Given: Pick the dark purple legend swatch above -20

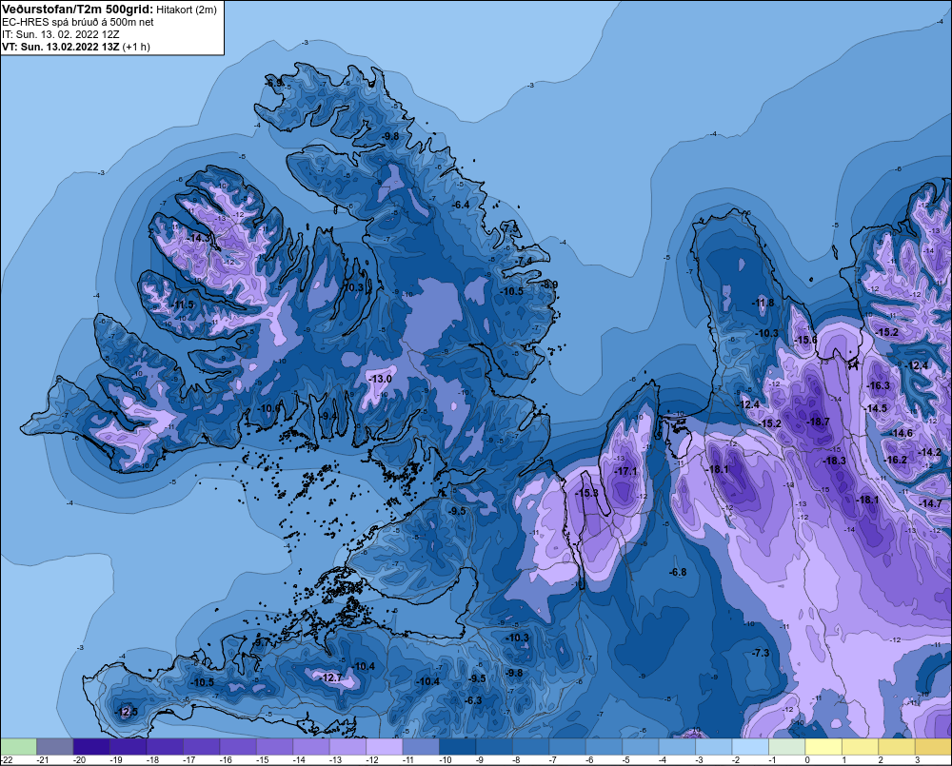Looking at the screenshot, I should pos(91,747).
